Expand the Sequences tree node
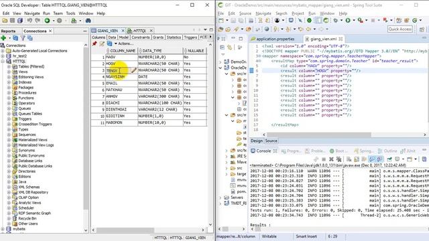 (x=9, y=135)
